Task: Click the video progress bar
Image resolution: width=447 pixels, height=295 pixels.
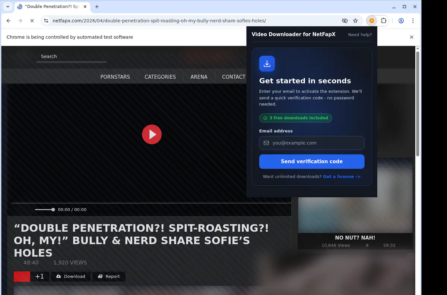Action: (151, 203)
